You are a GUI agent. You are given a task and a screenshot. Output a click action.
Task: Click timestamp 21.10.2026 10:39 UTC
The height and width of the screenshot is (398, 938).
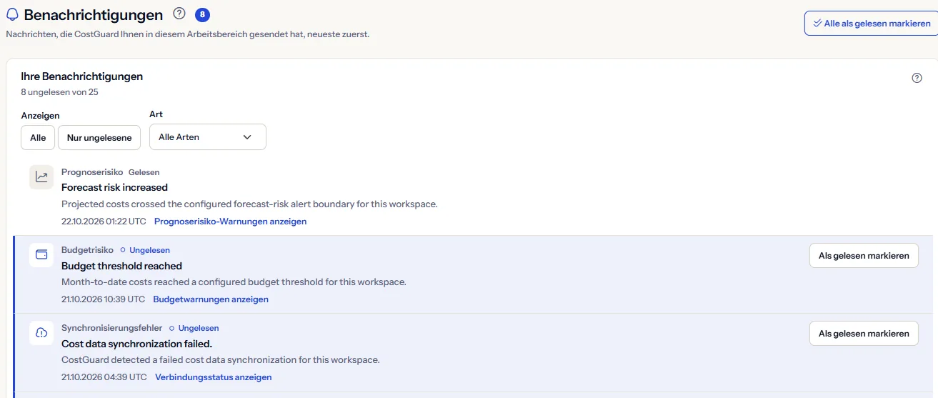(103, 299)
